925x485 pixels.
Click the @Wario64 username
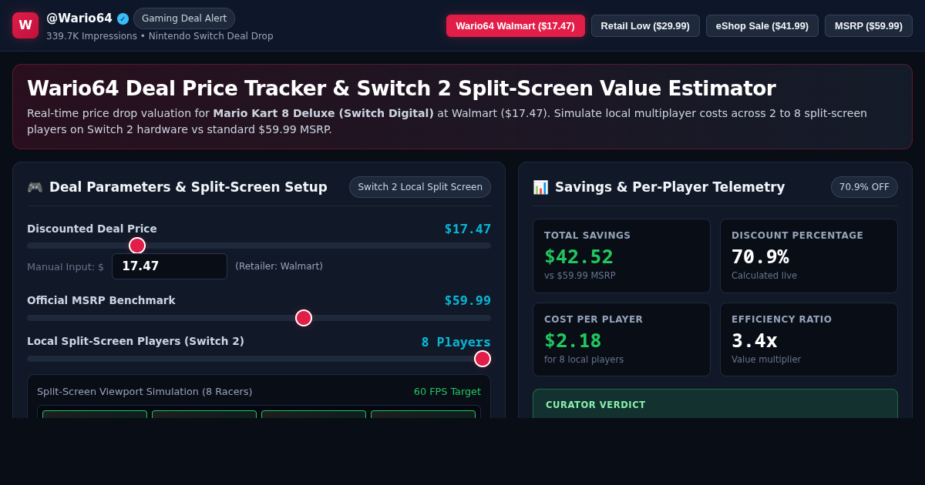(x=79, y=18)
